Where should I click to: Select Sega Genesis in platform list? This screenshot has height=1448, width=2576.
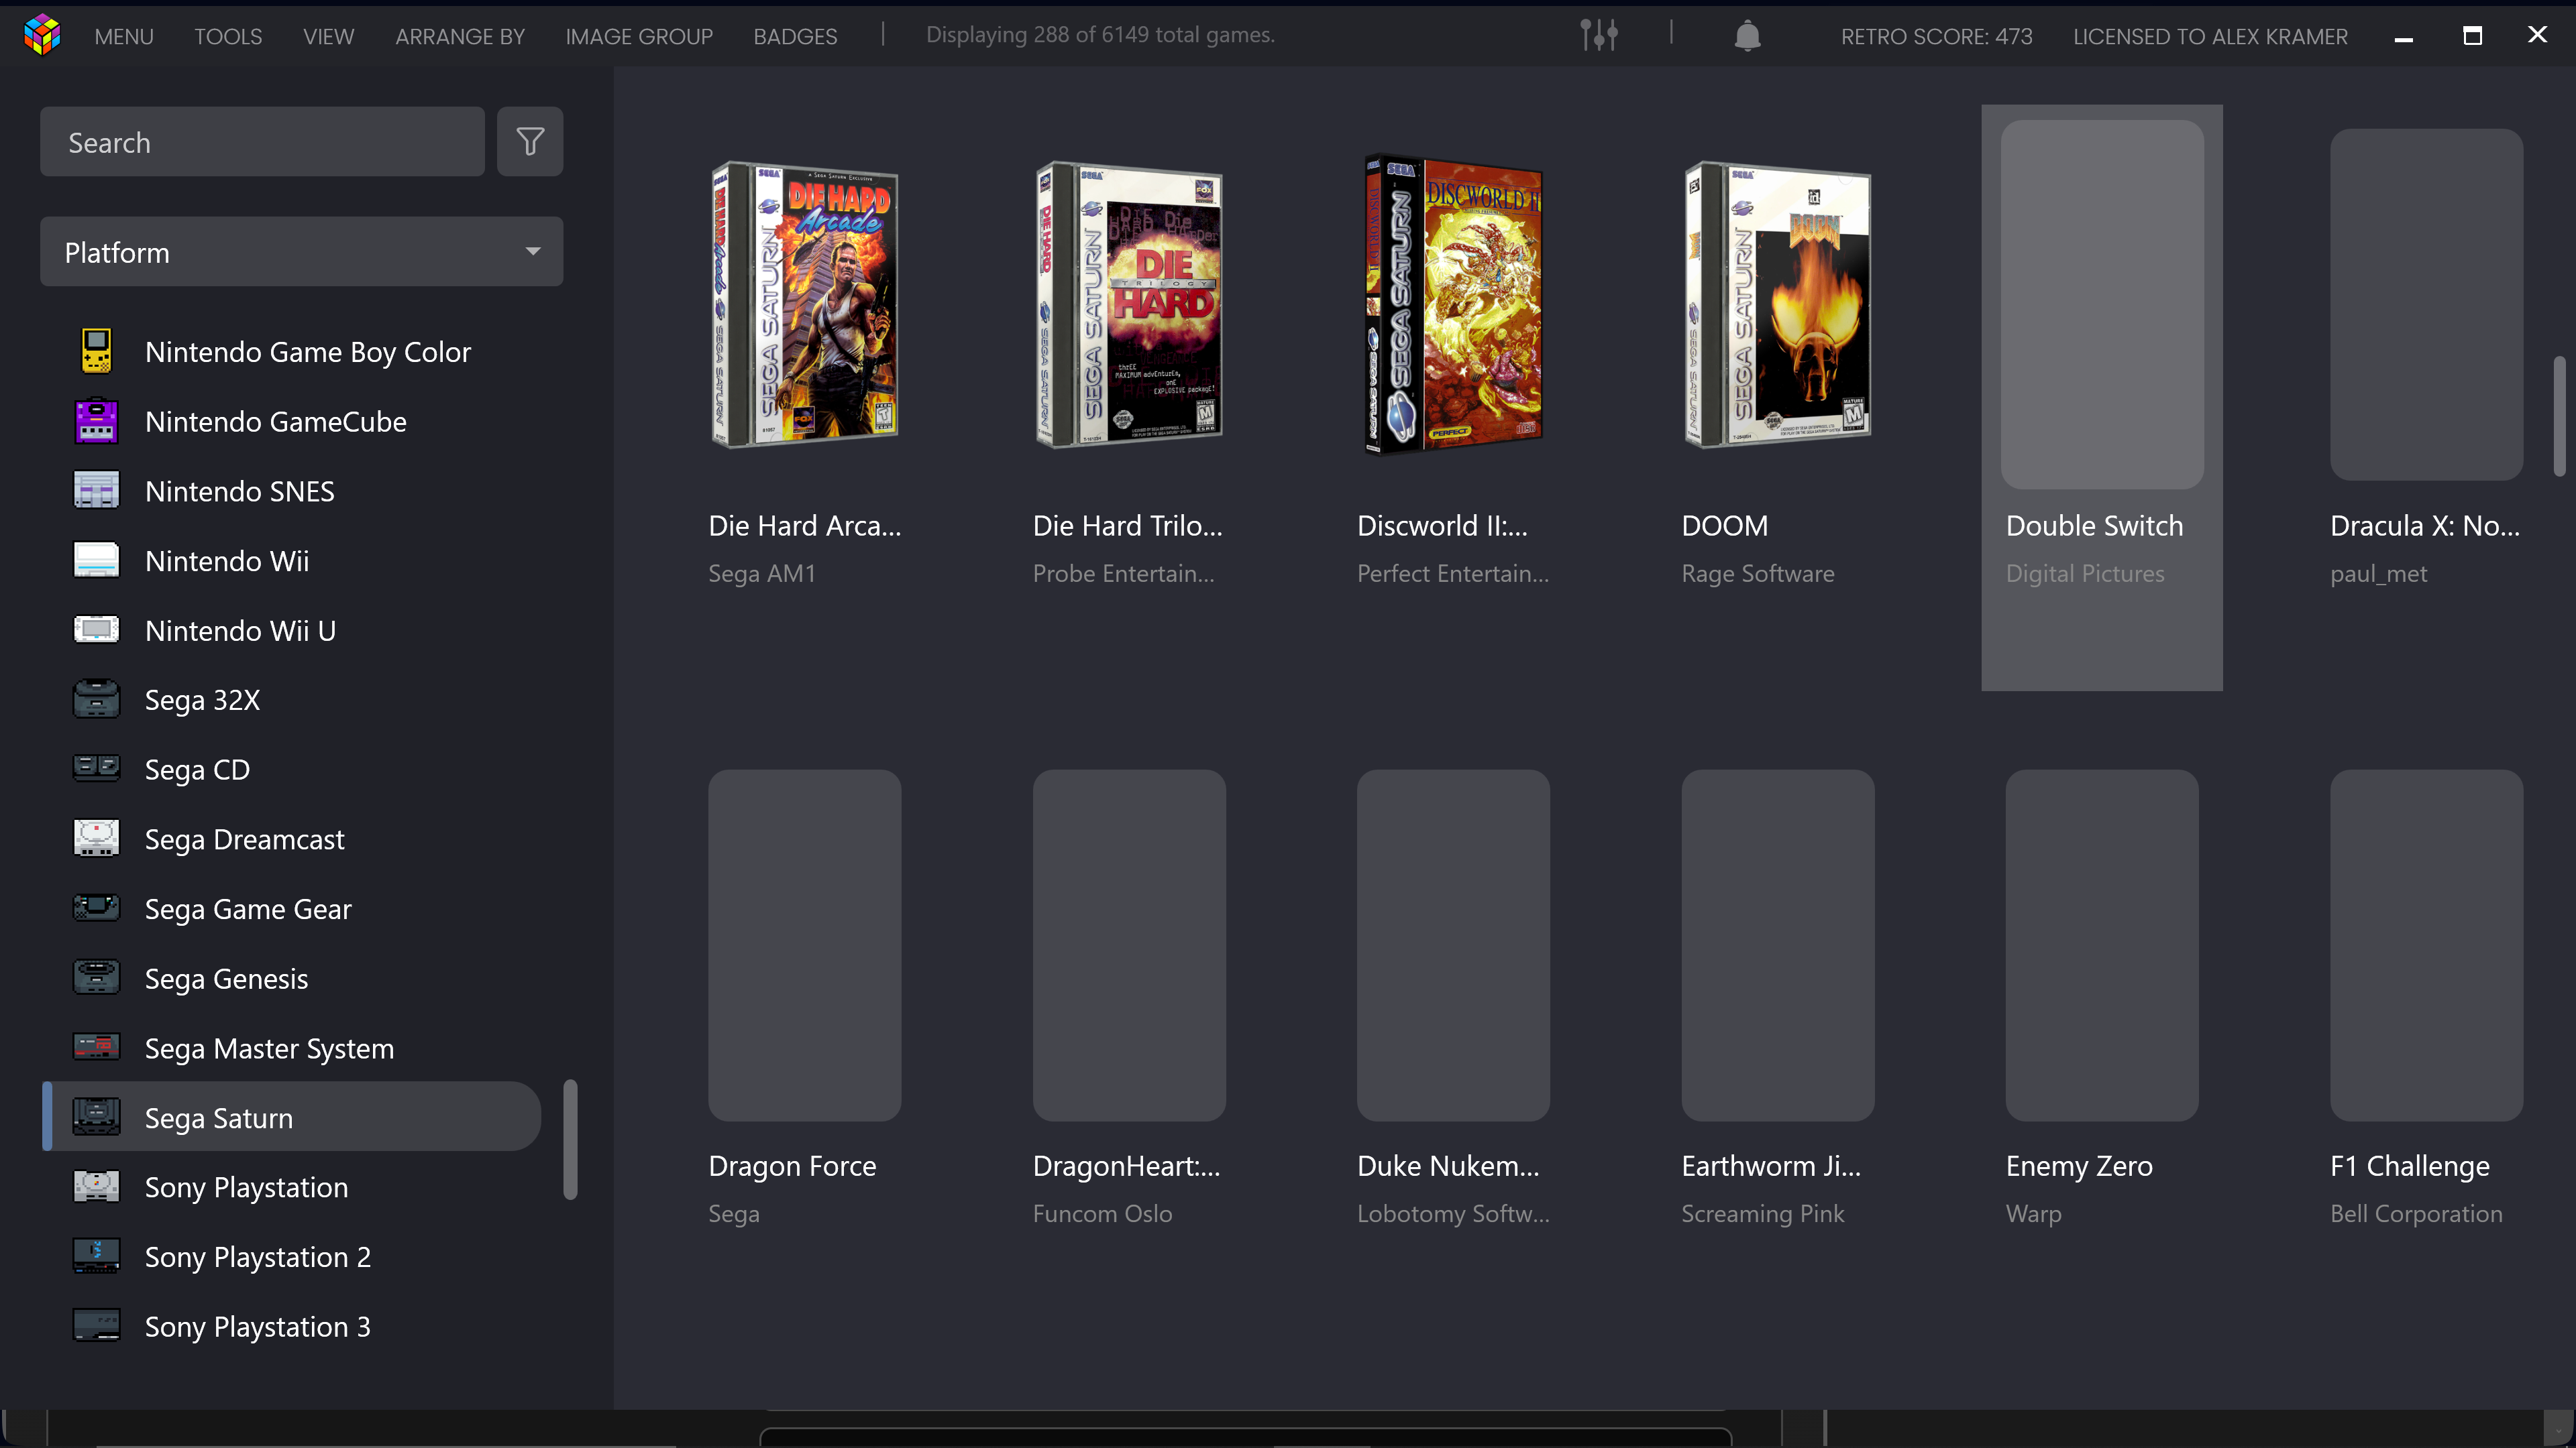click(227, 979)
